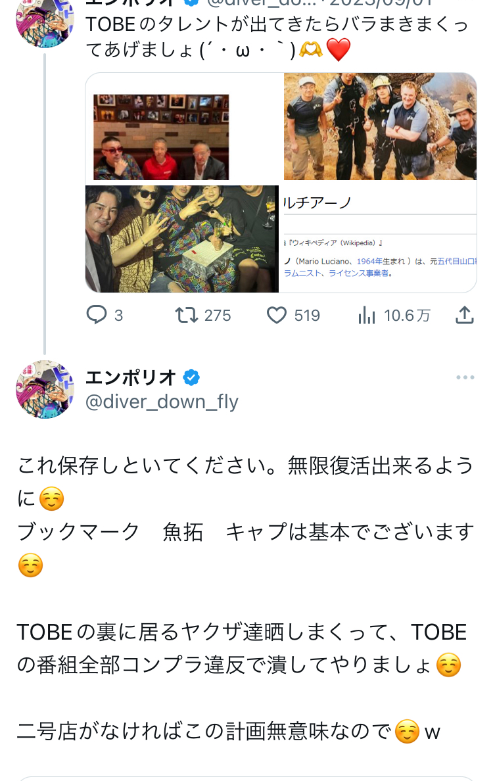493x781 pixels.
Task: Tap the share upload icon
Action: pos(464,316)
